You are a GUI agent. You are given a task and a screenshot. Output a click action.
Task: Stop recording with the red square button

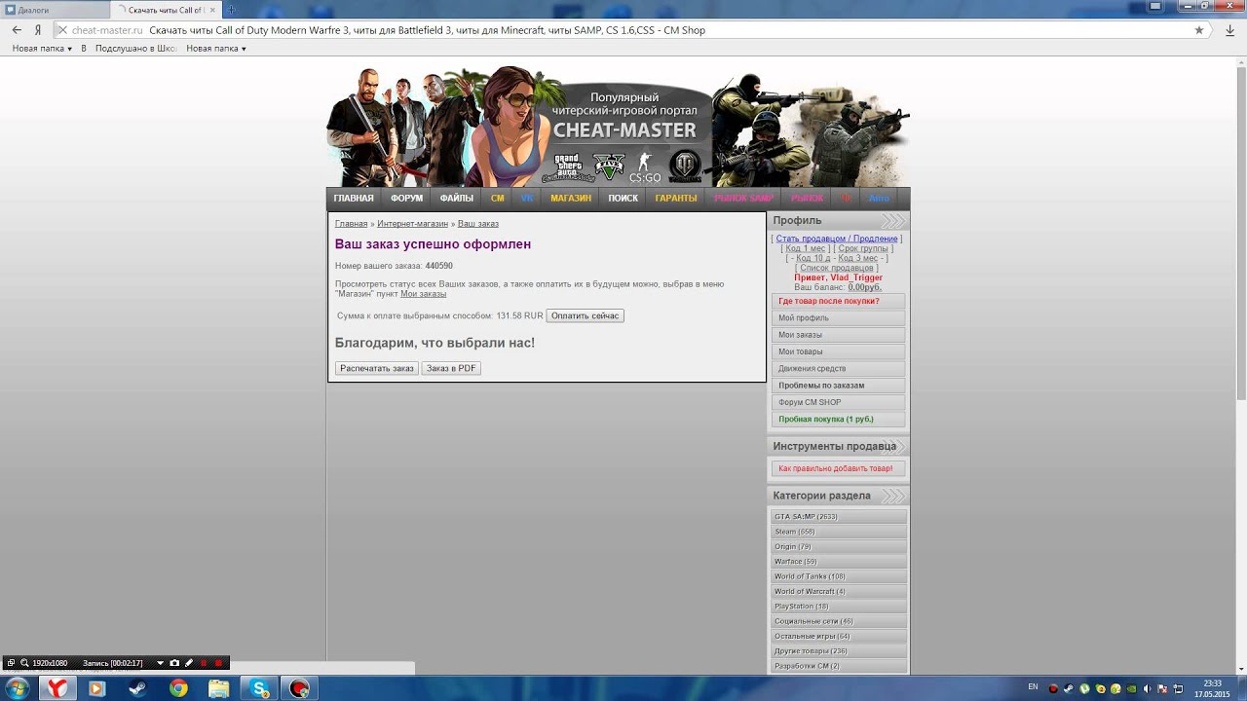click(x=218, y=663)
